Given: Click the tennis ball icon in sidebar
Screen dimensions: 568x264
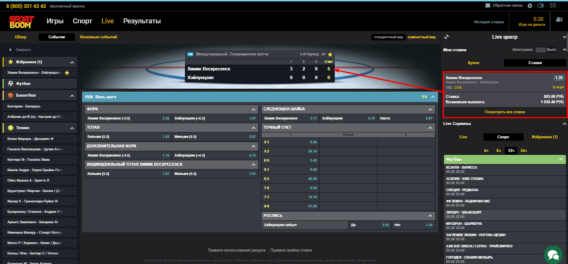Looking at the screenshot, I should coord(10,128).
